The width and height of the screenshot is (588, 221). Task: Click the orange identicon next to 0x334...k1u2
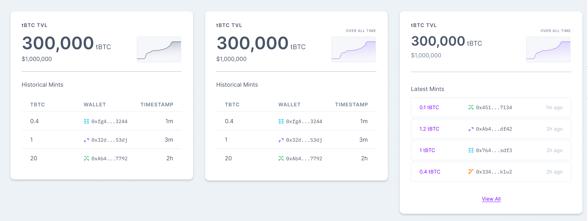pyautogui.click(x=471, y=171)
